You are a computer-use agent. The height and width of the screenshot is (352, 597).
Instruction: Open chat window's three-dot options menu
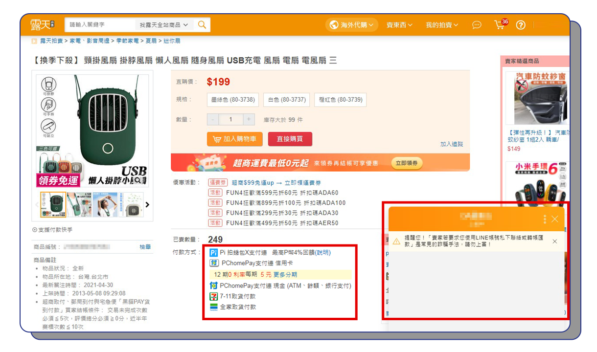click(545, 219)
